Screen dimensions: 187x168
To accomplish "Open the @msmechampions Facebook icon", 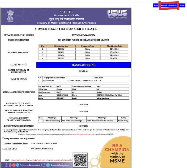I will pos(44,165).
